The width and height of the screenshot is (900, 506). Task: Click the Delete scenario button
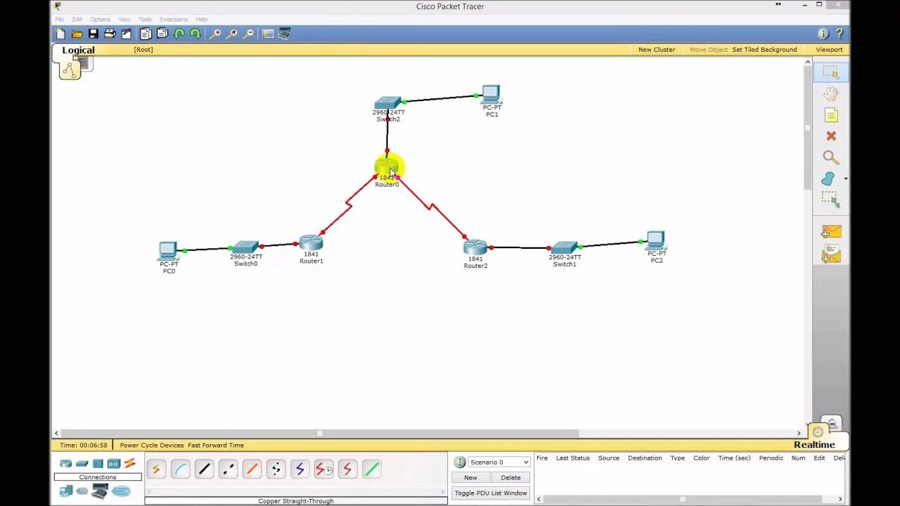[x=510, y=477]
